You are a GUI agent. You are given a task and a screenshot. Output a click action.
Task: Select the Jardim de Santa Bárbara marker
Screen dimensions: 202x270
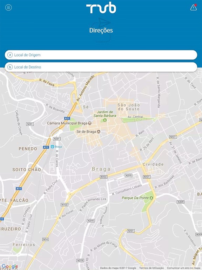click(x=105, y=120)
